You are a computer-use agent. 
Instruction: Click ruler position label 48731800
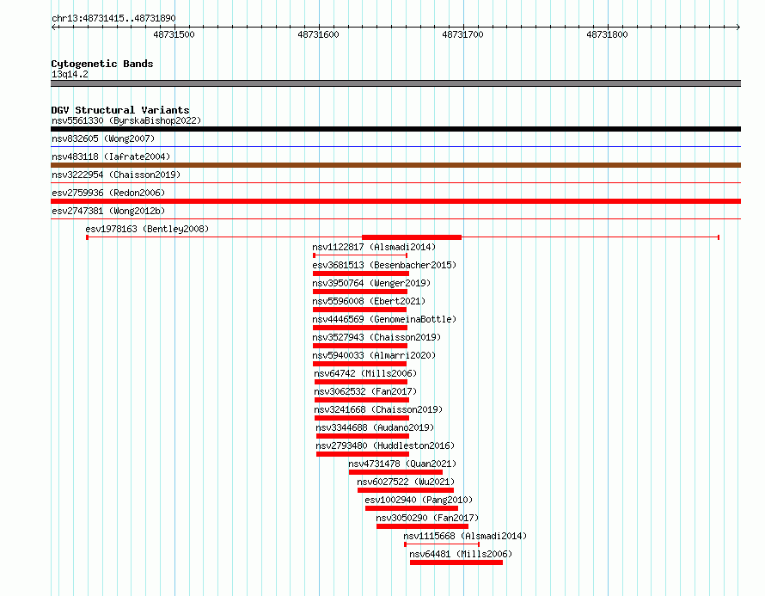[607, 34]
